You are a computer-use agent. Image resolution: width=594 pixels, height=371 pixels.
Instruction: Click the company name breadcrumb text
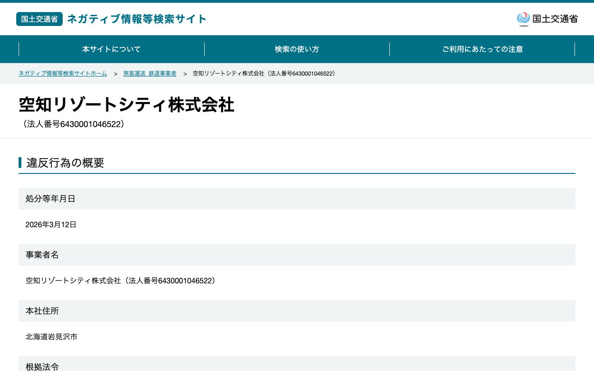265,74
